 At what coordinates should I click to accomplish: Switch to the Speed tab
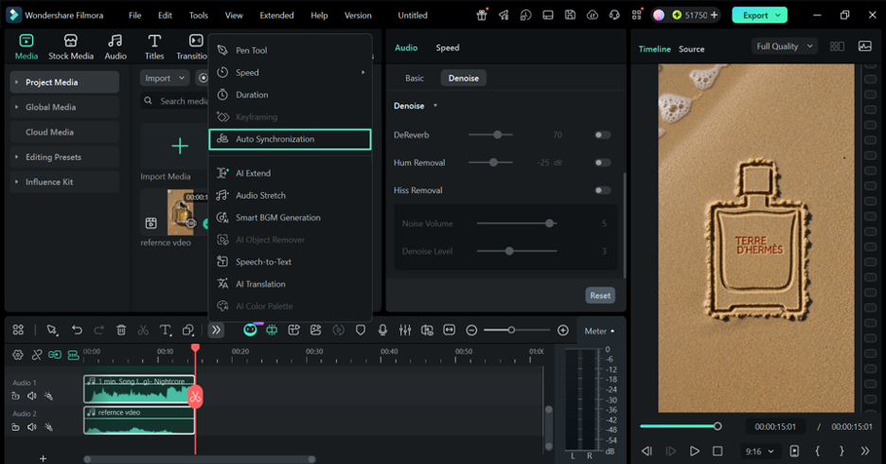tap(448, 48)
